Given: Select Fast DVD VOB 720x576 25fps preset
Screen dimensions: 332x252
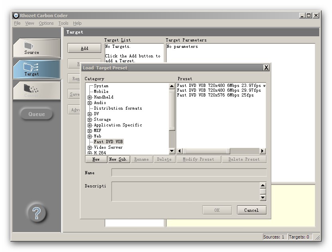Looking at the screenshot, I should pos(215,95).
